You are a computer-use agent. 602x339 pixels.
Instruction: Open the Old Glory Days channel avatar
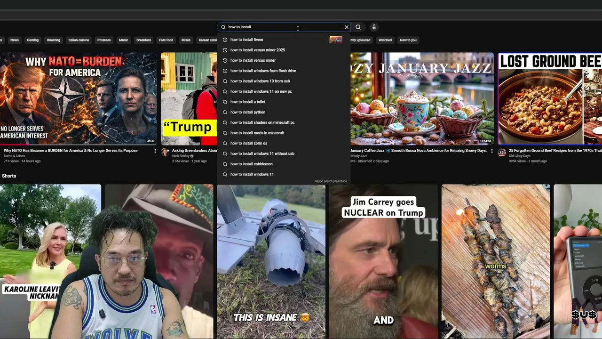tap(502, 152)
